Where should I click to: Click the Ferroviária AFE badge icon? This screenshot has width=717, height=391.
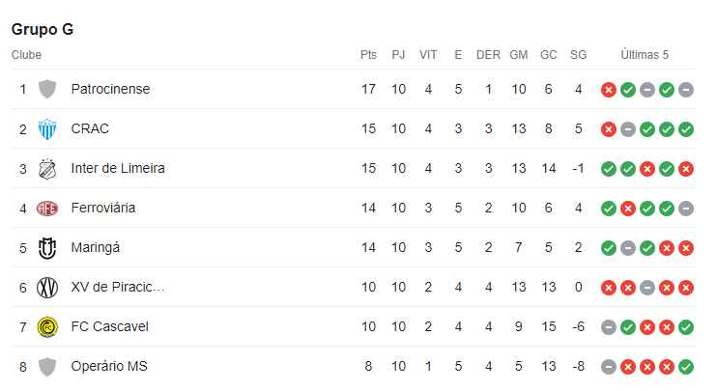coord(47,209)
